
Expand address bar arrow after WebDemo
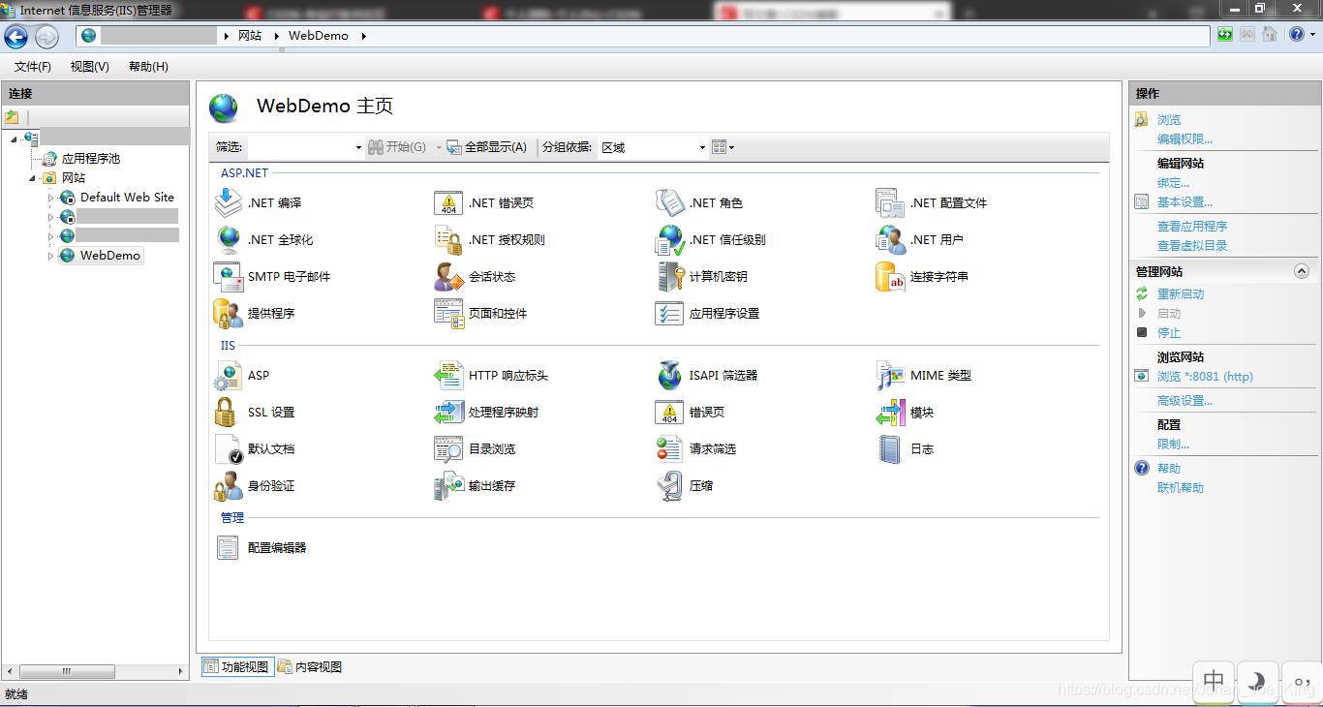(364, 36)
